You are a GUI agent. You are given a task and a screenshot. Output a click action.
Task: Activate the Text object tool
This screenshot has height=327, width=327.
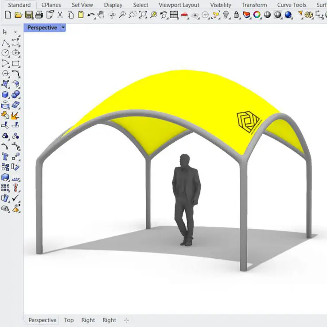(x=5, y=156)
